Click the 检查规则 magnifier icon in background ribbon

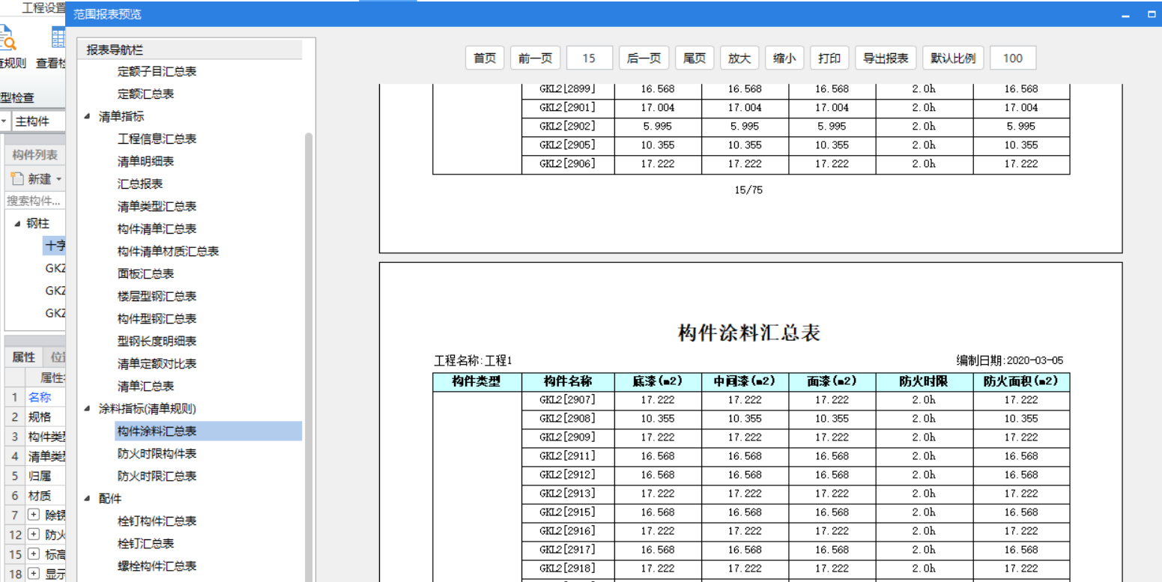[x=7, y=37]
